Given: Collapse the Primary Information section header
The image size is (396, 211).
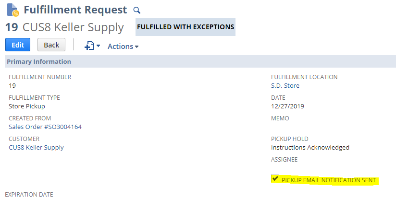Looking at the screenshot, I should point(200,61).
